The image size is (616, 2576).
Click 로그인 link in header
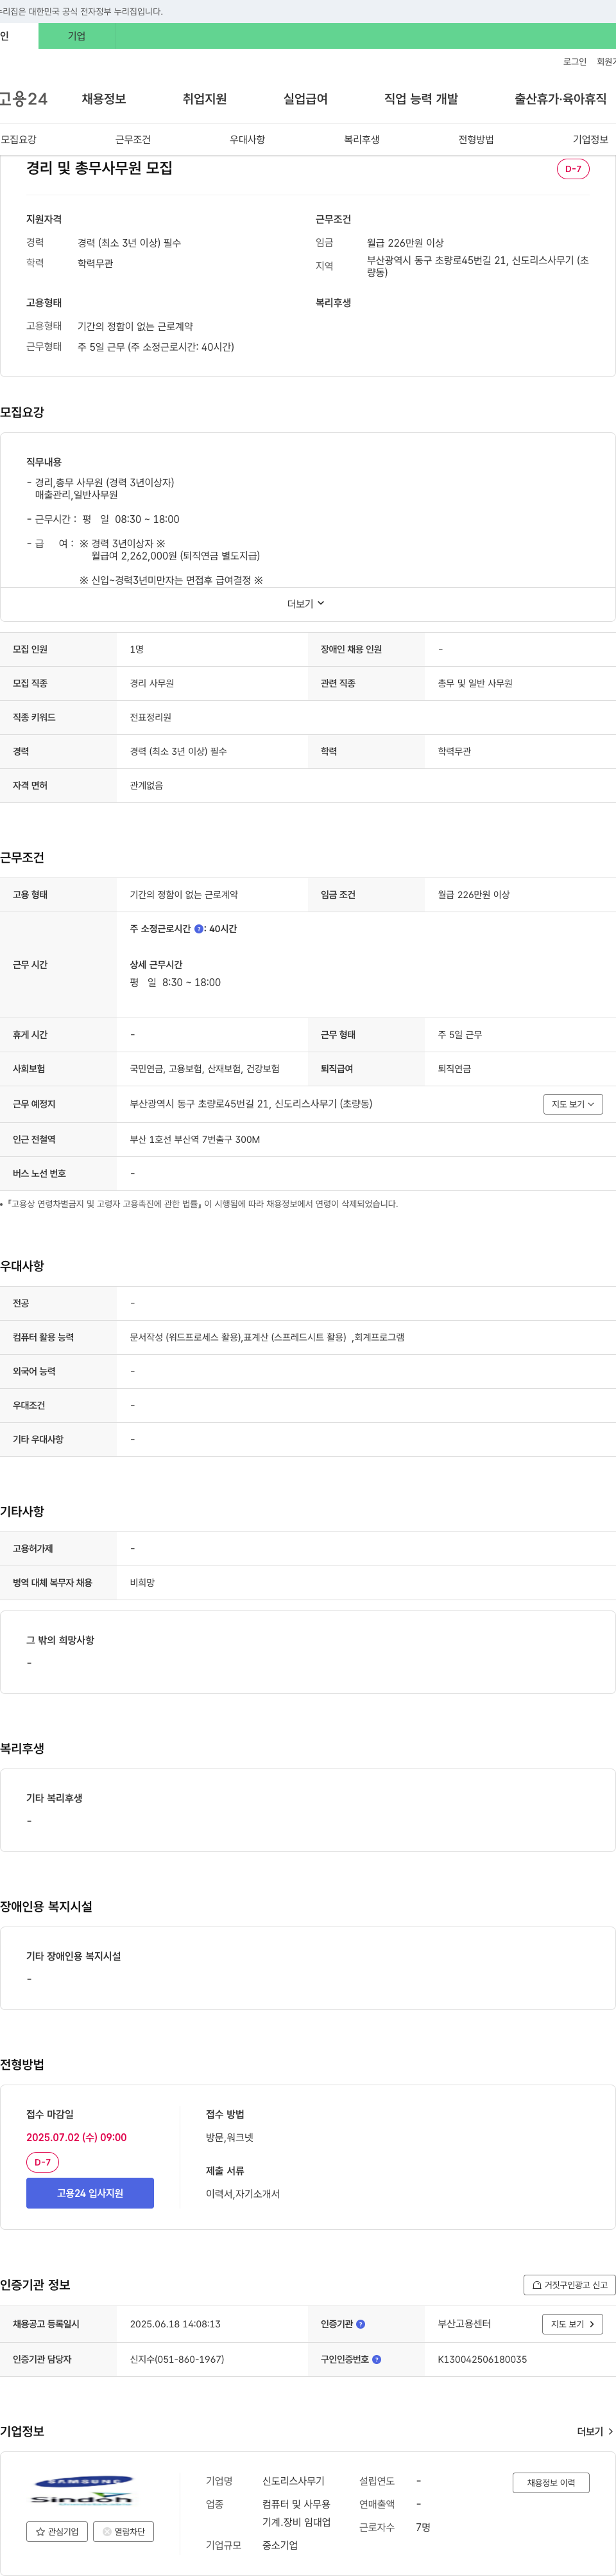575,62
